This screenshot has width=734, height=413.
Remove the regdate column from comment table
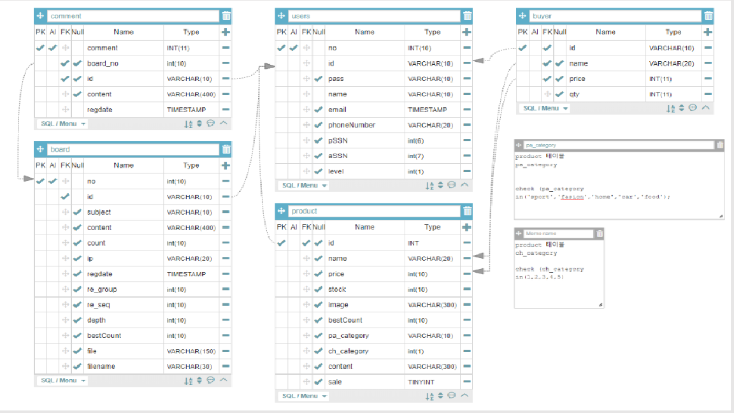click(226, 110)
